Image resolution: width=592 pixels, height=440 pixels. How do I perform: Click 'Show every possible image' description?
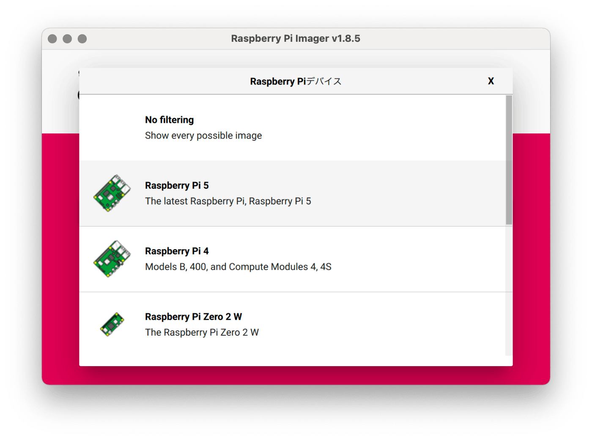(203, 136)
